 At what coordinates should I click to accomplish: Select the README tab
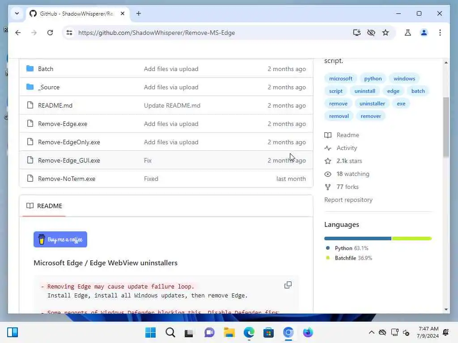(x=44, y=206)
